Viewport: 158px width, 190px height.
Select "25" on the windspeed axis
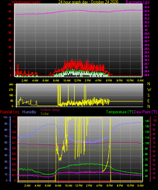[10, 40]
